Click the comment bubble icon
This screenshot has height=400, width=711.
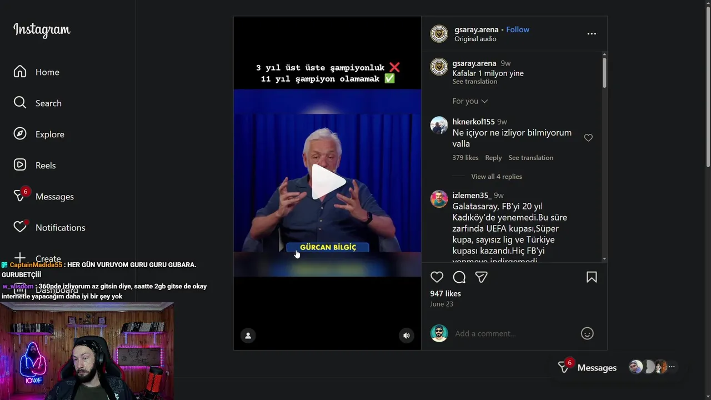[x=459, y=277]
